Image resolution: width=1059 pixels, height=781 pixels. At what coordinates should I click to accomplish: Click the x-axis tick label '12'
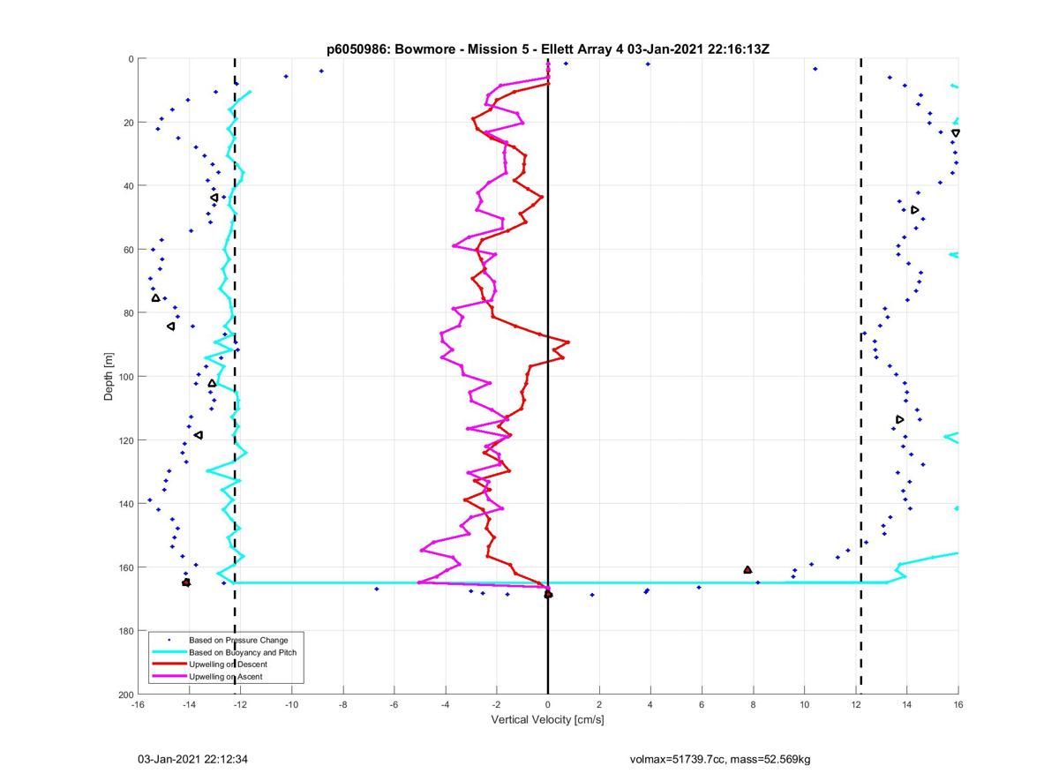[855, 705]
